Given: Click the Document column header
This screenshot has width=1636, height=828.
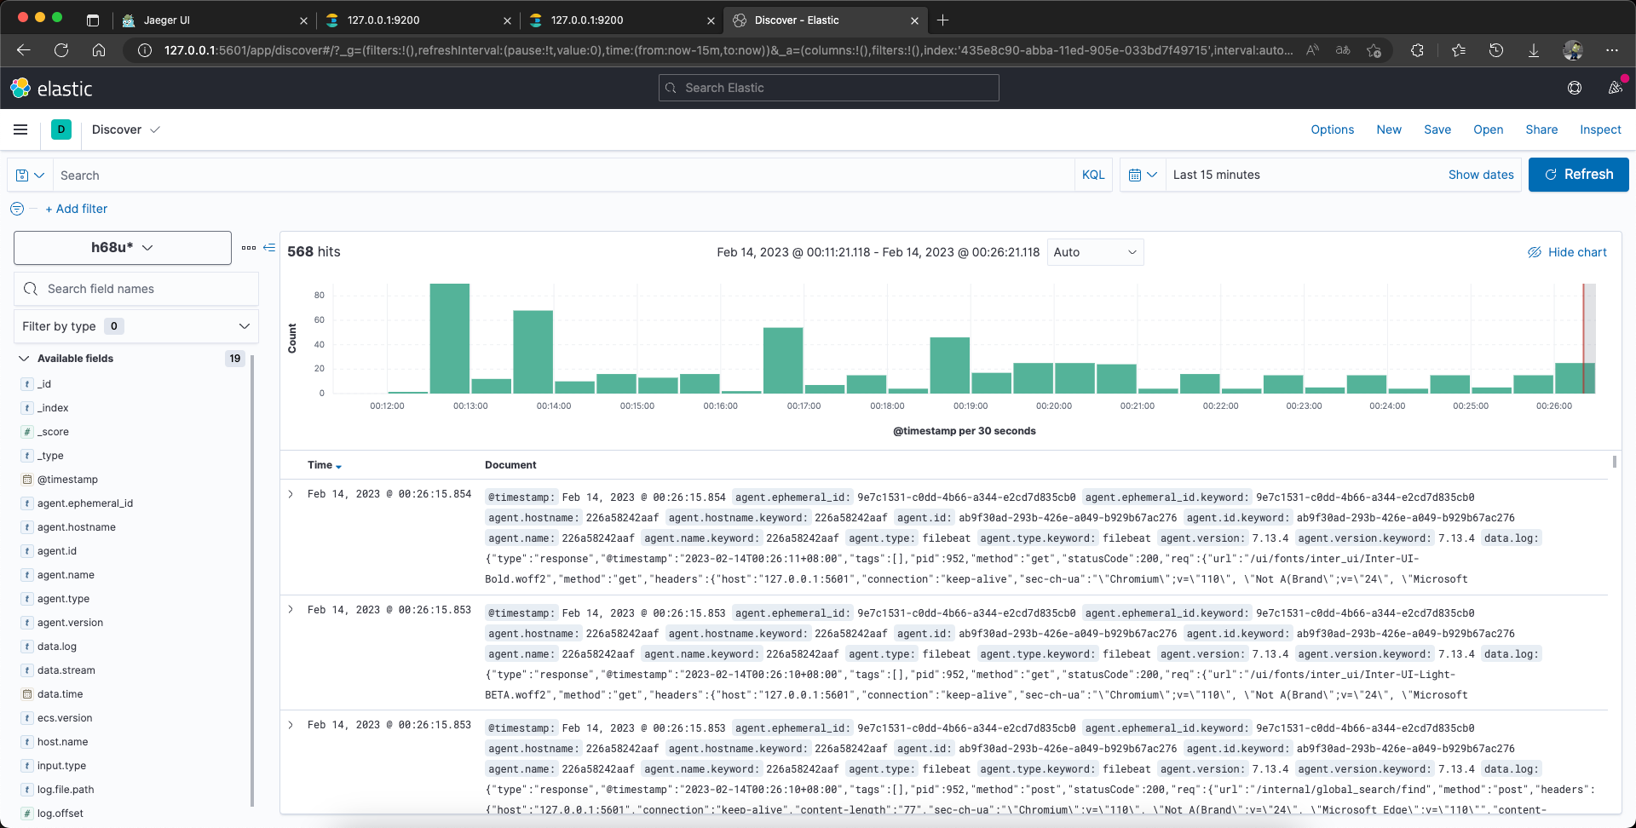Looking at the screenshot, I should (x=510, y=465).
